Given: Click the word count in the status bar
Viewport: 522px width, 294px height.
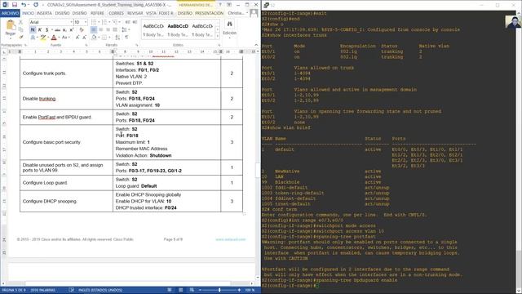Looking at the screenshot, I should (43, 290).
